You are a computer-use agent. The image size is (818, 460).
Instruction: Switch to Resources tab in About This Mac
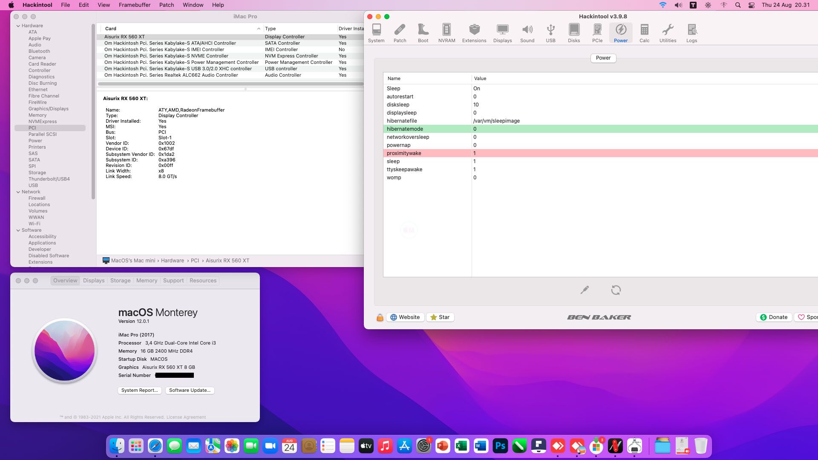tap(203, 281)
